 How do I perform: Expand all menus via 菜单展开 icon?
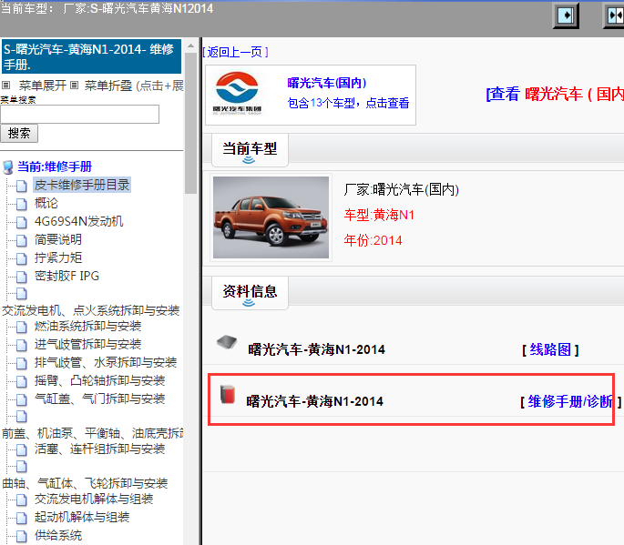(x=6, y=85)
